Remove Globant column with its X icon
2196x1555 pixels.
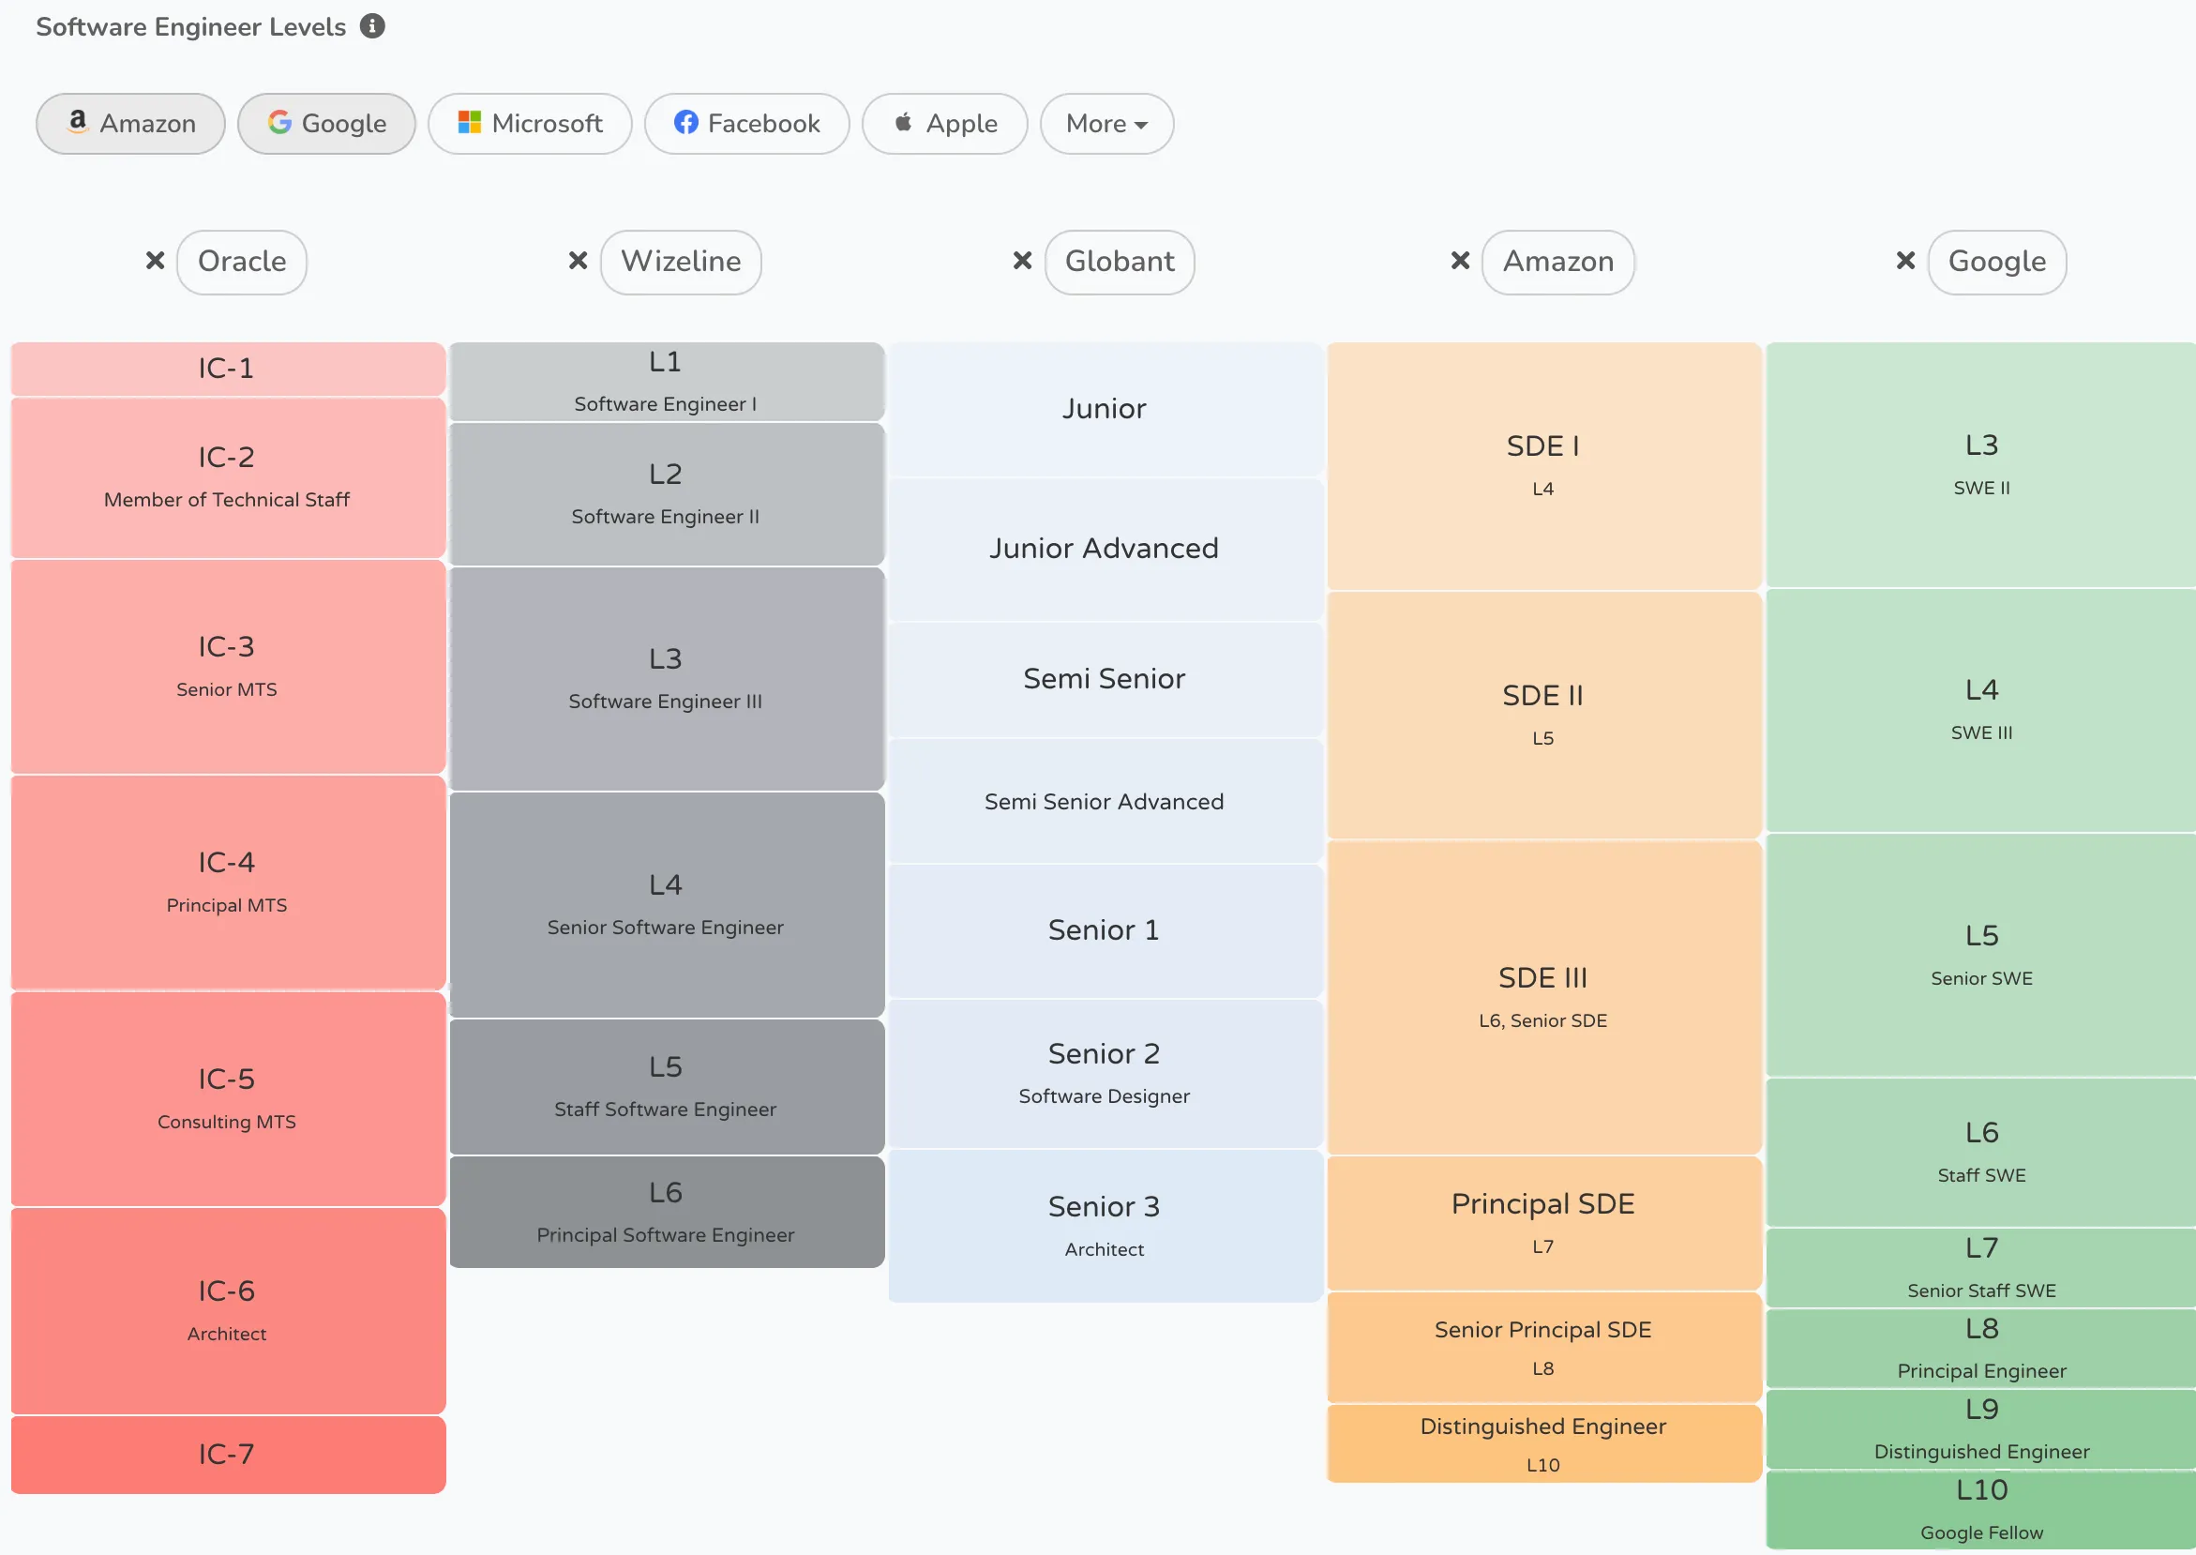pos(1022,261)
